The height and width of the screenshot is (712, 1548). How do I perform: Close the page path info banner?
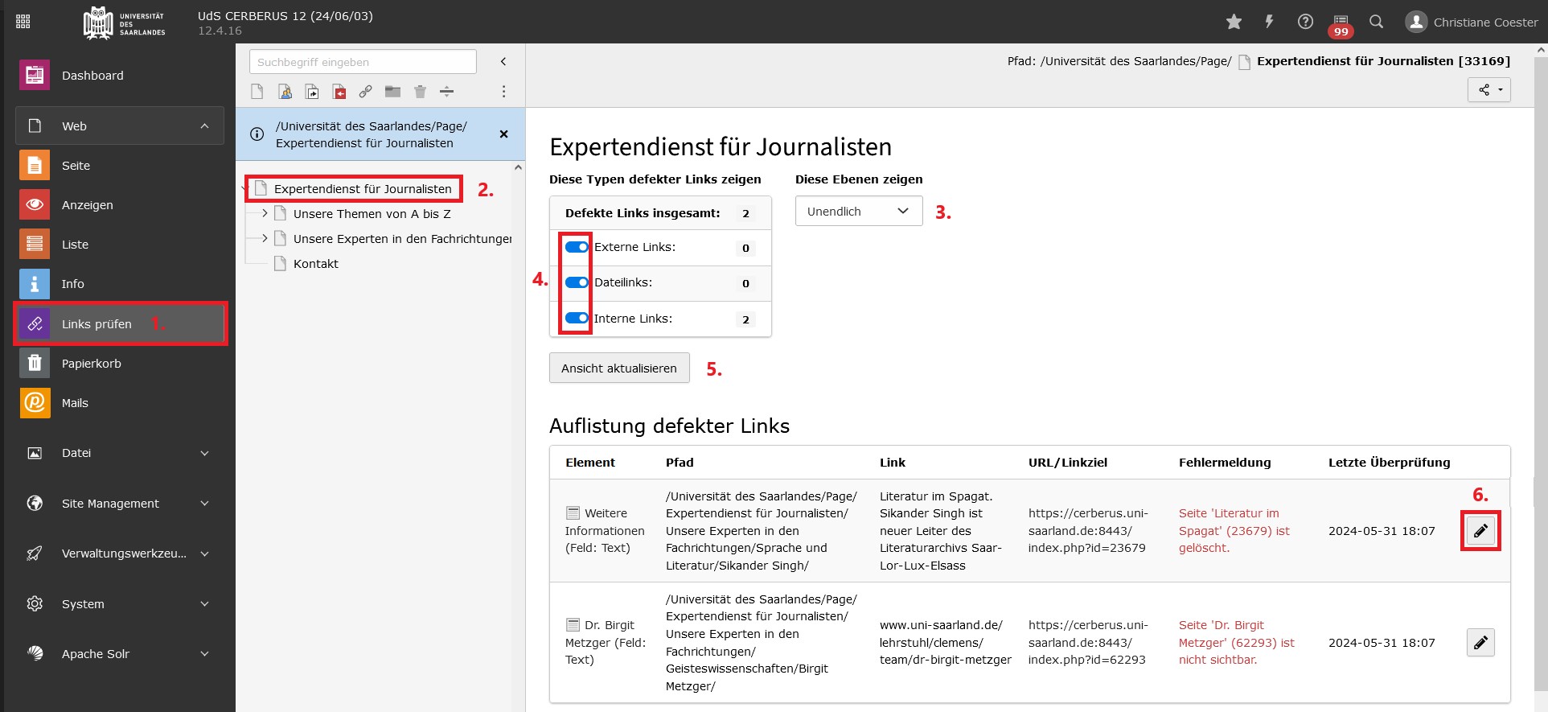(504, 134)
